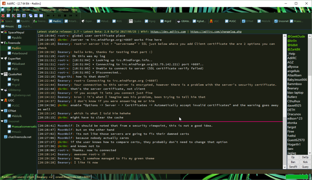Open channel list hash toolbar icon

click(24, 16)
